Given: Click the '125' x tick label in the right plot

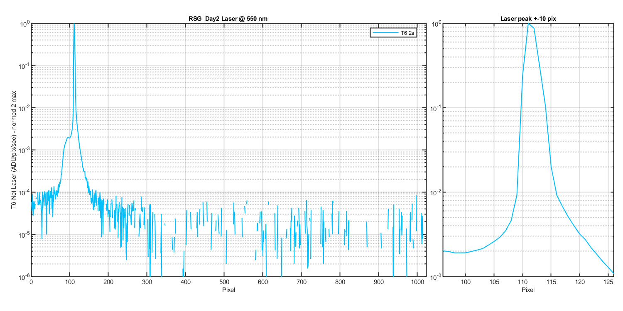Looking at the screenshot, I should pos(608,282).
